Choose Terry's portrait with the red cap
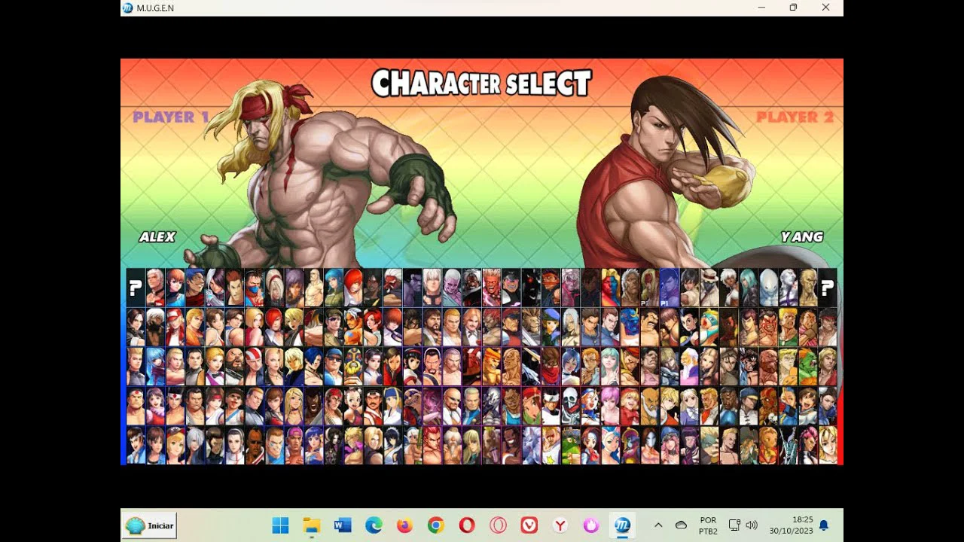This screenshot has height=542, width=964. pyautogui.click(x=175, y=327)
